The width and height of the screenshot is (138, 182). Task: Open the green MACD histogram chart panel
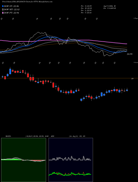click(23, 160)
